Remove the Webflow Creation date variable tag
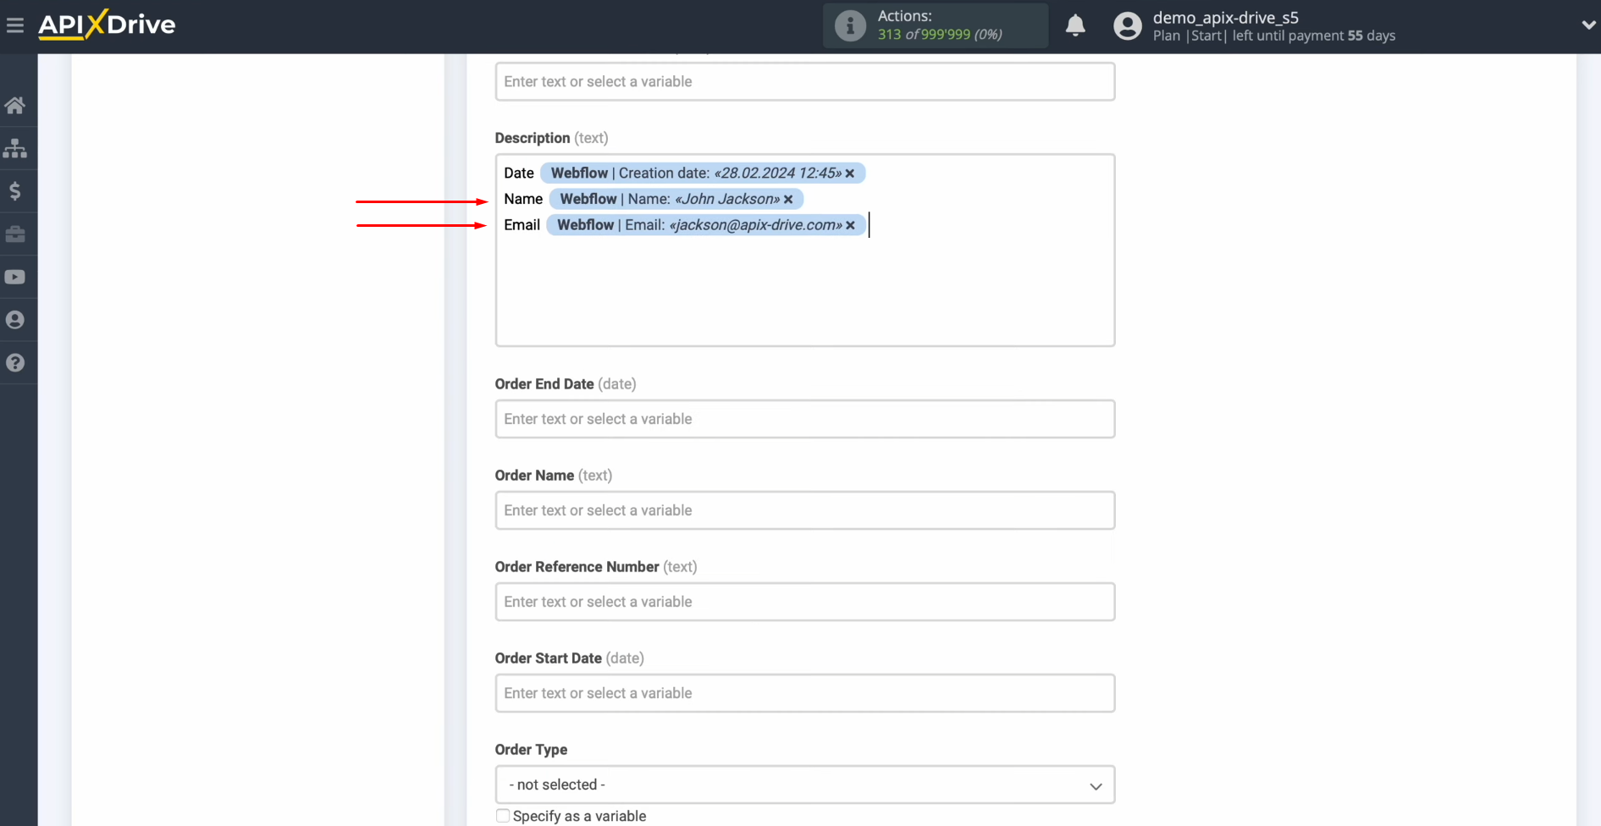 click(850, 173)
